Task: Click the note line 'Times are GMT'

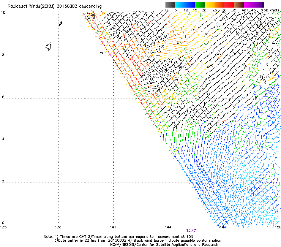Action: click(x=73, y=237)
